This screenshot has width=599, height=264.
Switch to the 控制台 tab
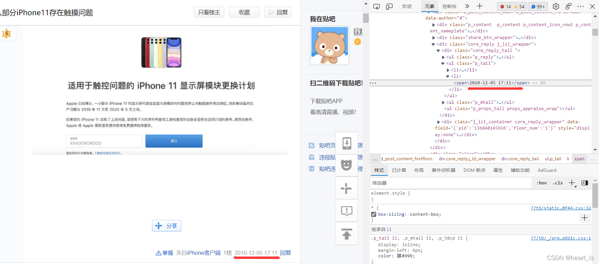coord(449,6)
